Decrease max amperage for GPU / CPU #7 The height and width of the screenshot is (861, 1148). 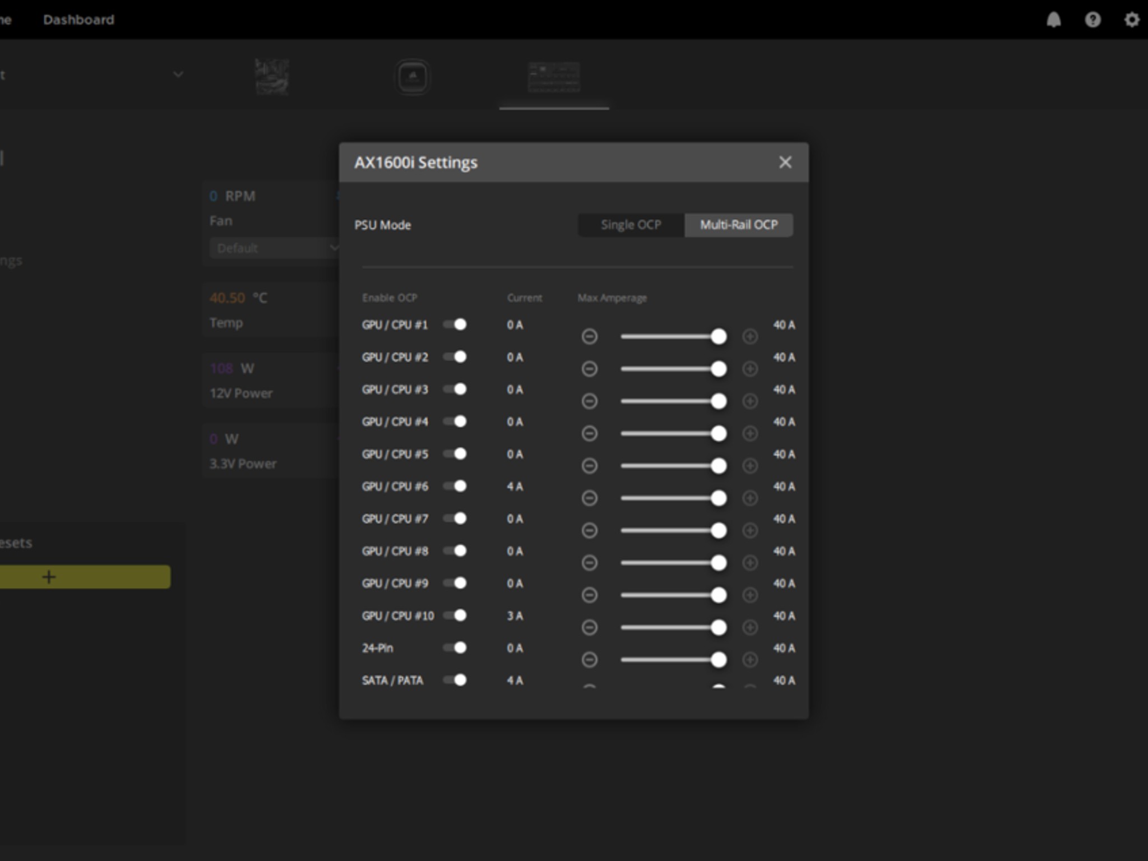tap(589, 530)
